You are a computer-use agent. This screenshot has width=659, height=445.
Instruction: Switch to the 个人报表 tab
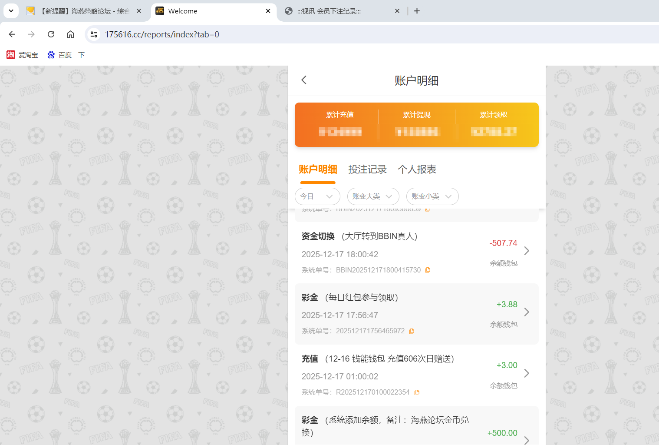pyautogui.click(x=416, y=169)
